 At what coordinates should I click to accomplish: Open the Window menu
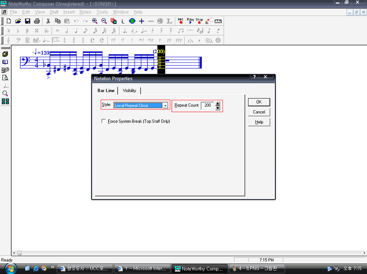pos(121,12)
